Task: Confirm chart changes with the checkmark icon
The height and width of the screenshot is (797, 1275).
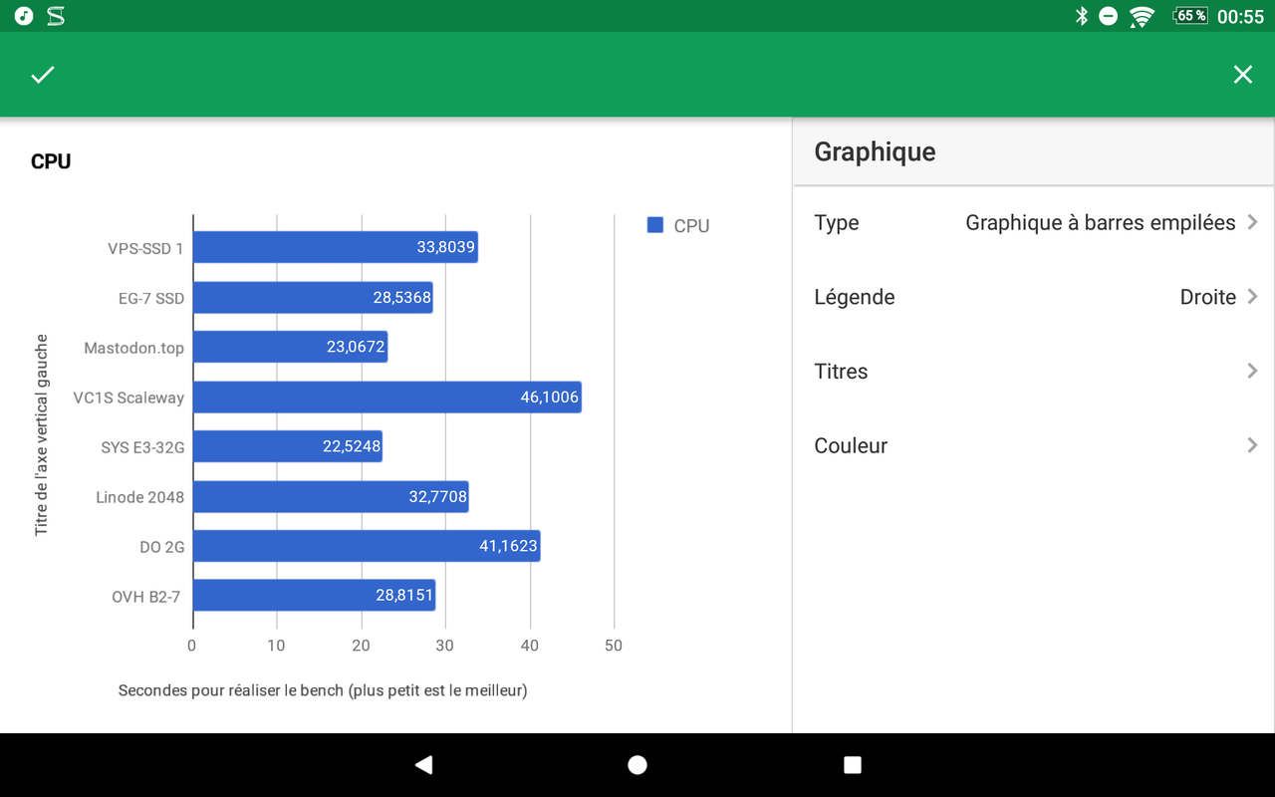Action: [x=43, y=75]
